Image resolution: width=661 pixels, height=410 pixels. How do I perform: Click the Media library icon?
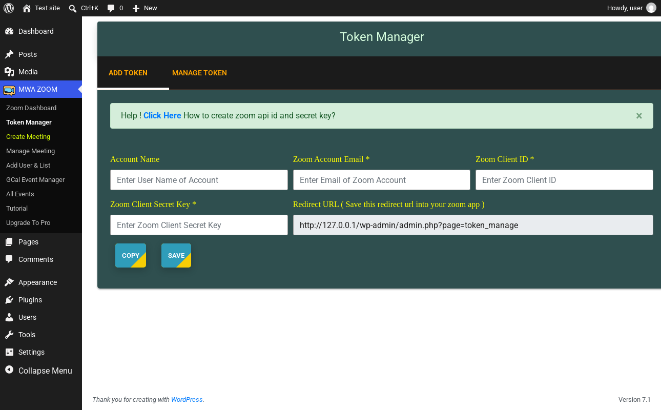tap(9, 72)
